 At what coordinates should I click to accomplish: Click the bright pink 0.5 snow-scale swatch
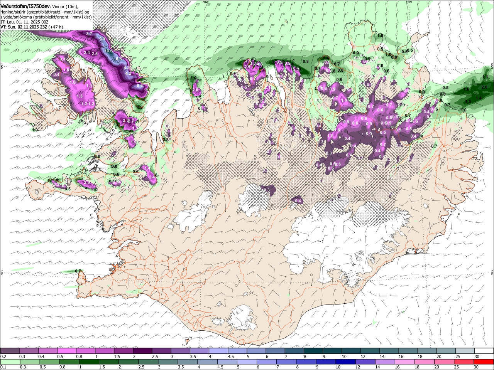(x=66, y=351)
